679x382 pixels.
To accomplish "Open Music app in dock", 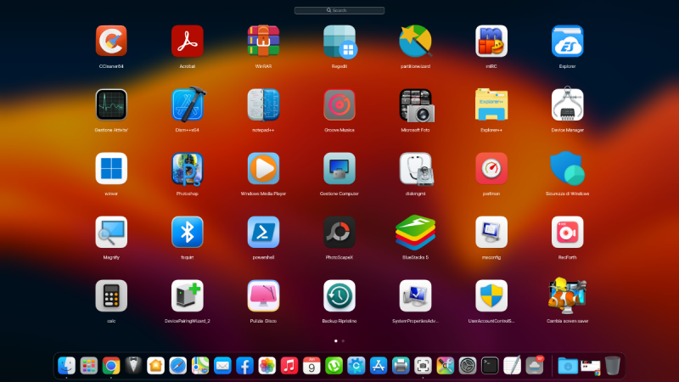I will click(x=289, y=366).
